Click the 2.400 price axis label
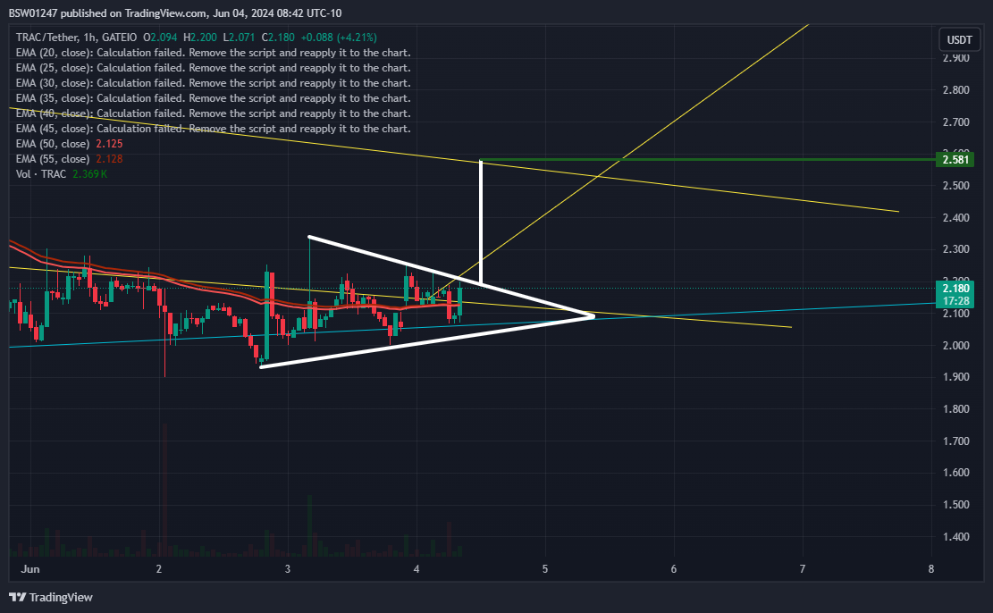The image size is (993, 613). coord(955,218)
